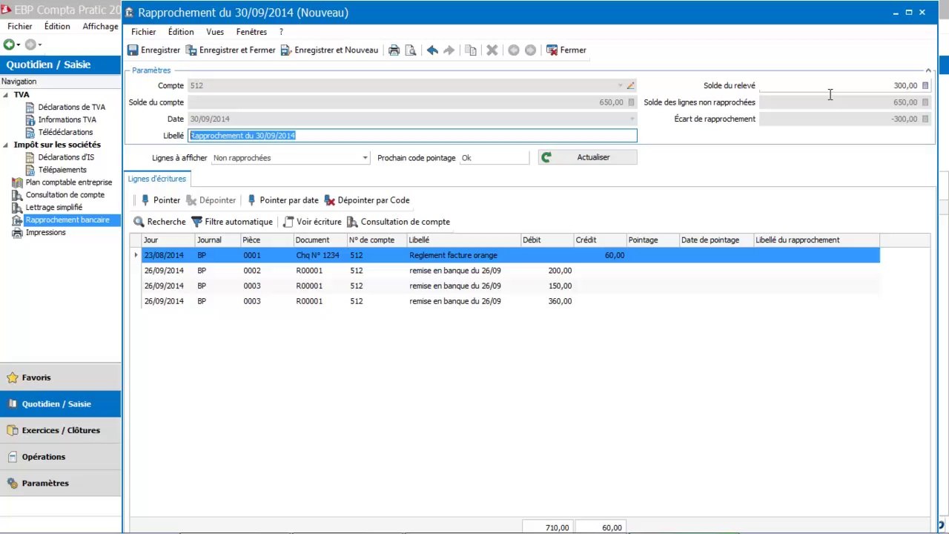The image size is (949, 534).
Task: Click the blue back arrow icon
Action: 432,50
